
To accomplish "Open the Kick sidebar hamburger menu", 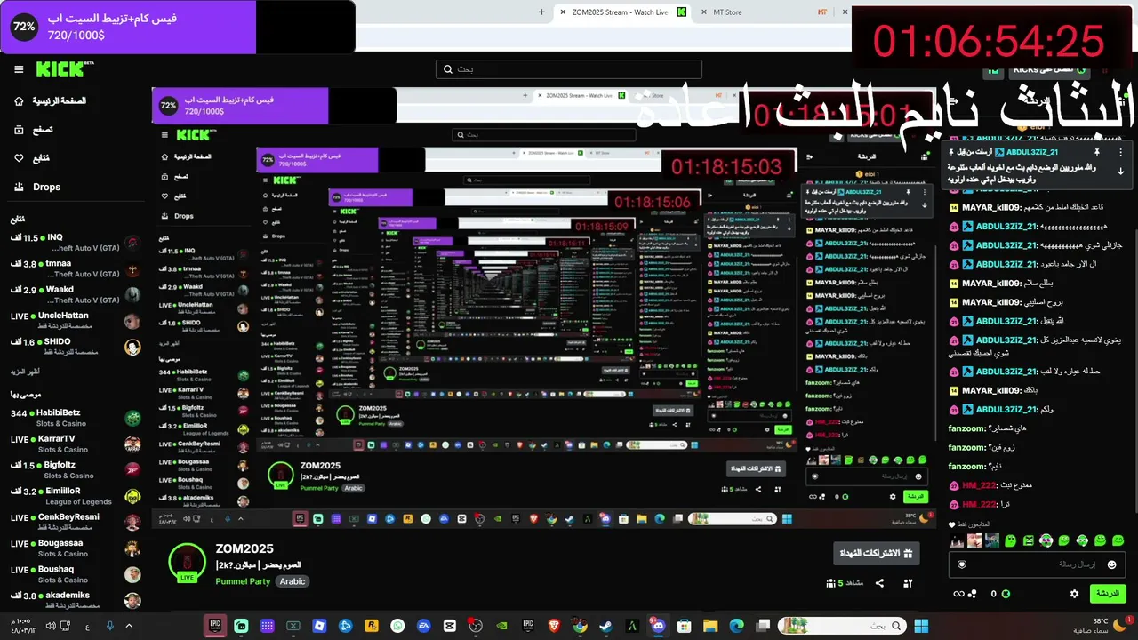I will [x=19, y=69].
